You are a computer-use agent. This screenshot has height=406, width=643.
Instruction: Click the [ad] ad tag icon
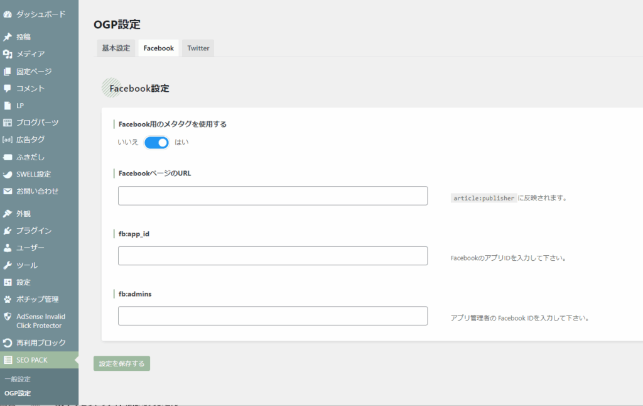8,140
